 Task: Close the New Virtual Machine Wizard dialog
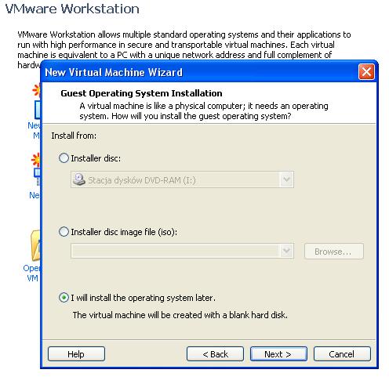pyautogui.click(x=366, y=71)
